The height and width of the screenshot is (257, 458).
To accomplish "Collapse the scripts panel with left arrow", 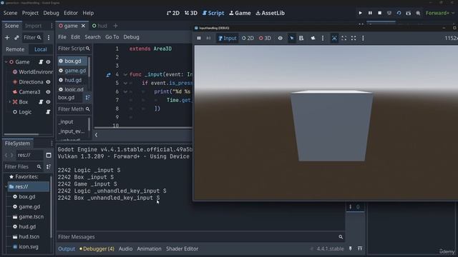I will pyautogui.click(x=96, y=135).
